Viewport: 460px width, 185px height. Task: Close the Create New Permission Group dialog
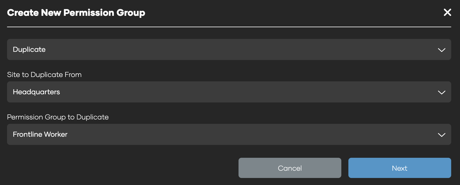(x=447, y=13)
